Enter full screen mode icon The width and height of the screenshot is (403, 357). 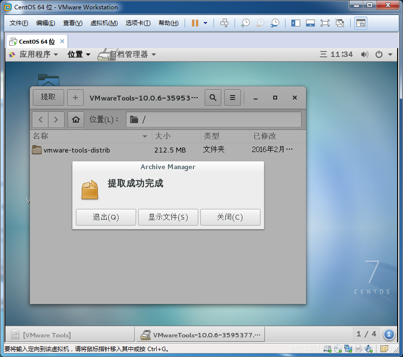tap(325, 23)
